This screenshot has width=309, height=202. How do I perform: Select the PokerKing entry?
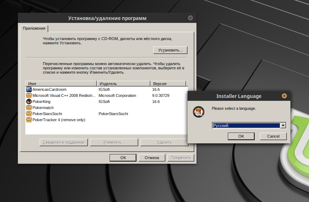tap(41, 102)
